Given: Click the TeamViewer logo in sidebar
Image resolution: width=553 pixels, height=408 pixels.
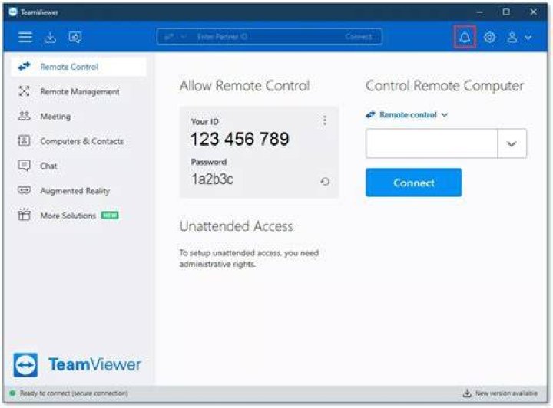Looking at the screenshot, I should pyautogui.click(x=78, y=365).
